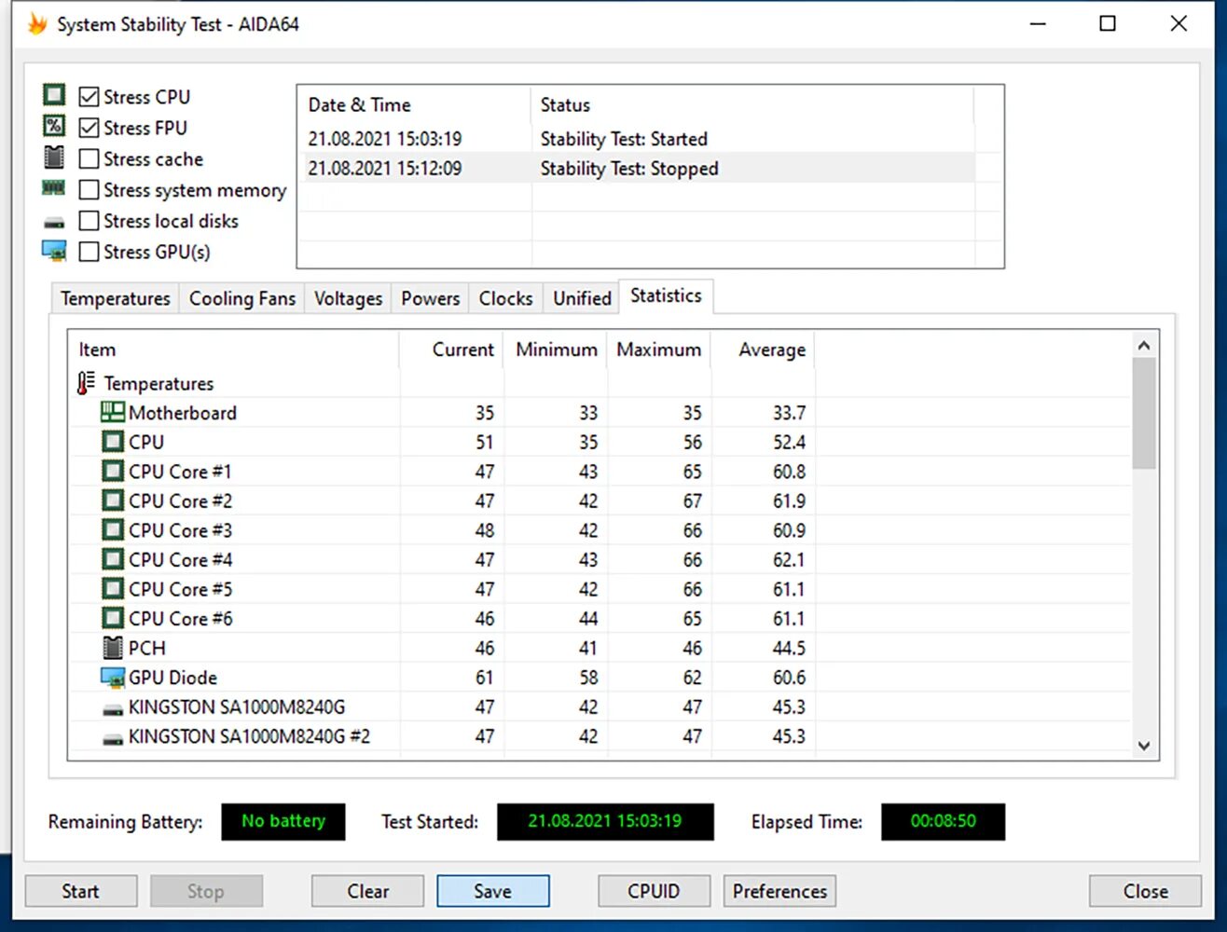Click the Elapsed Time display 00:08:50
This screenshot has height=932, width=1227.
tap(943, 821)
